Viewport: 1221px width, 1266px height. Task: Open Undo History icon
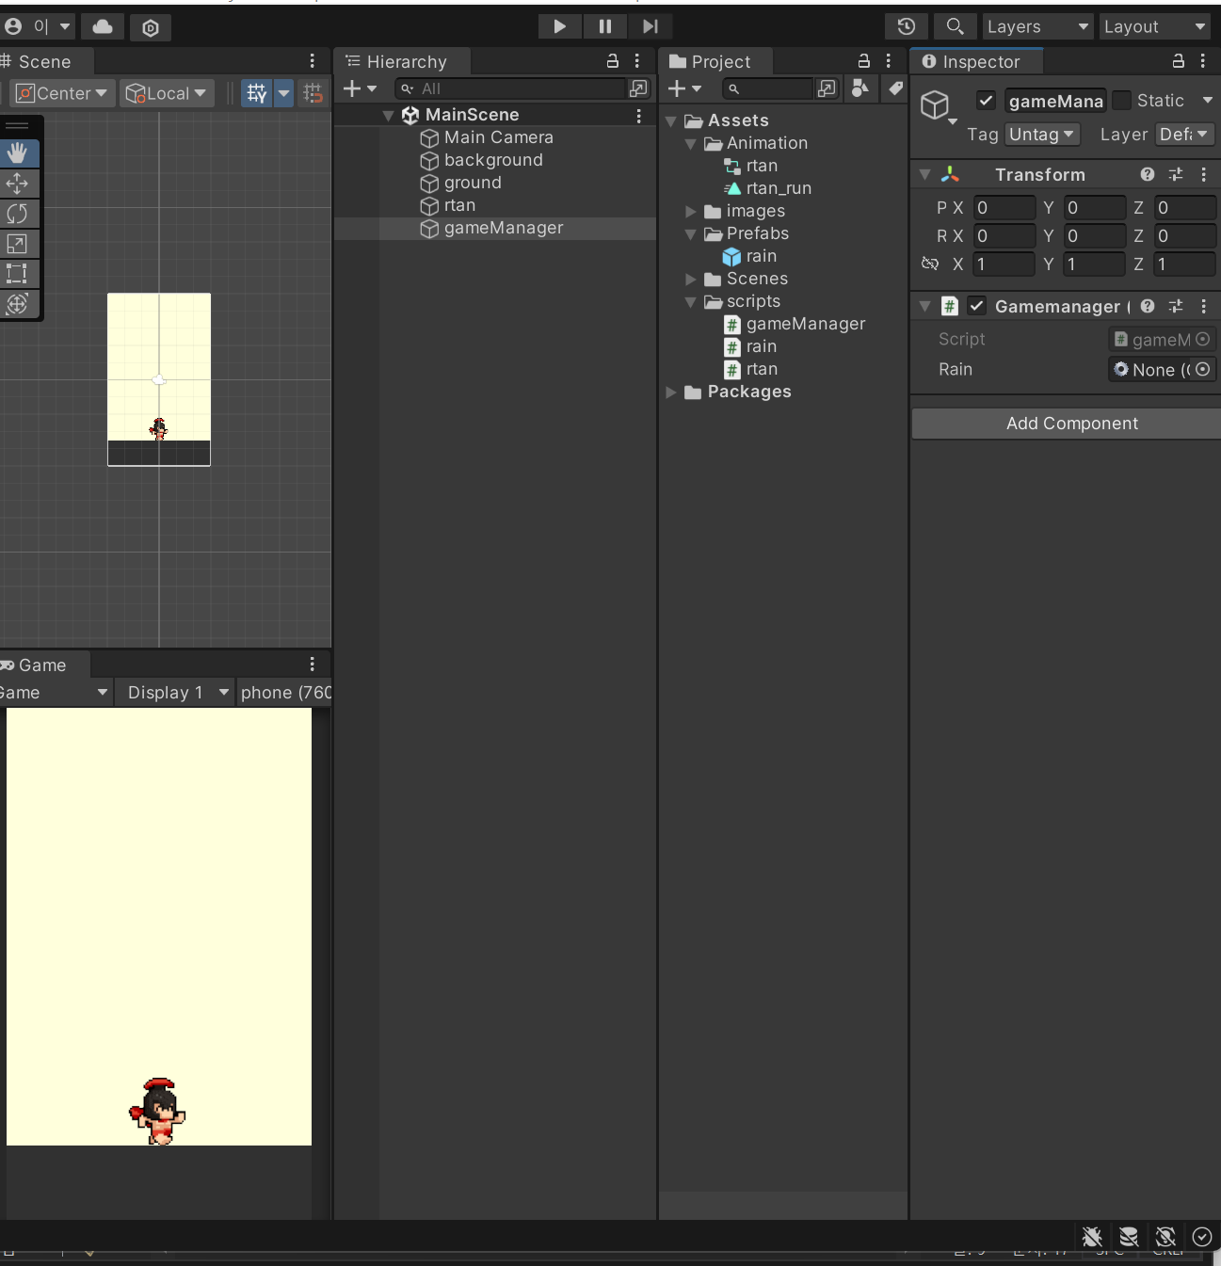tap(907, 26)
